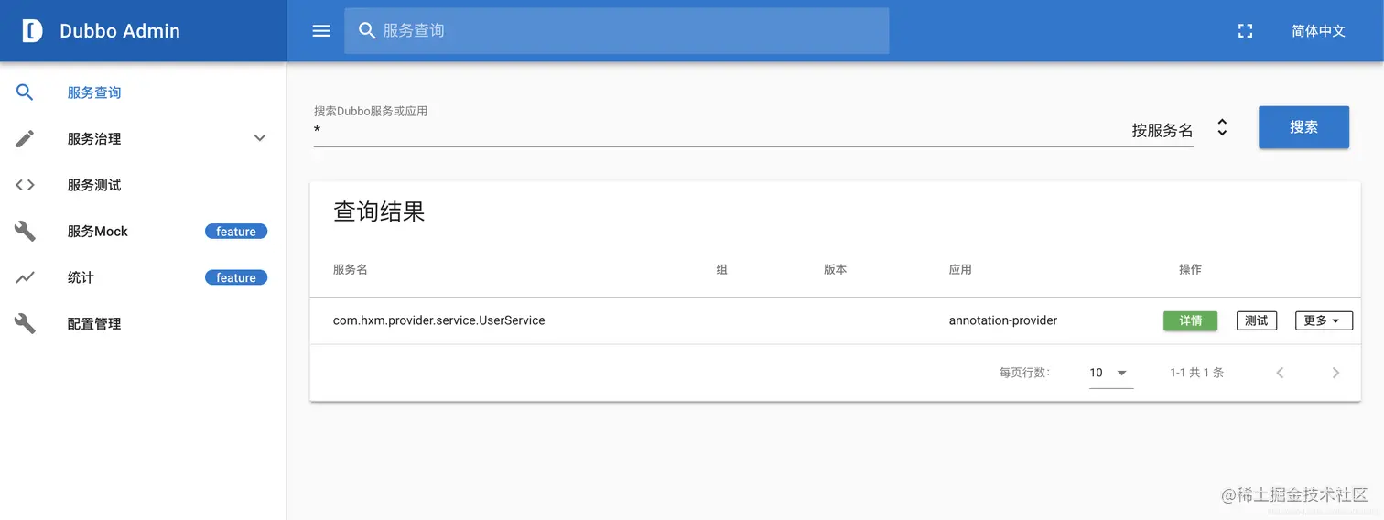Click the feature badge next to 服务Mock

236,232
